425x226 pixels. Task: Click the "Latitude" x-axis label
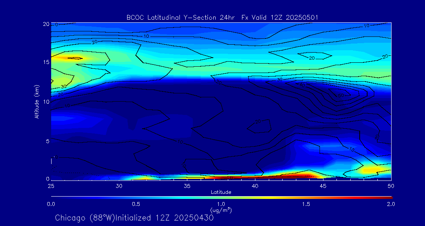coord(221,192)
